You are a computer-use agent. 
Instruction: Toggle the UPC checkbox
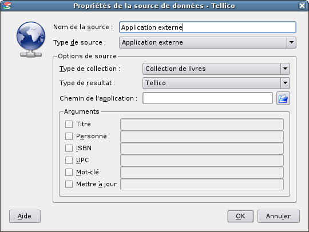[69, 160]
